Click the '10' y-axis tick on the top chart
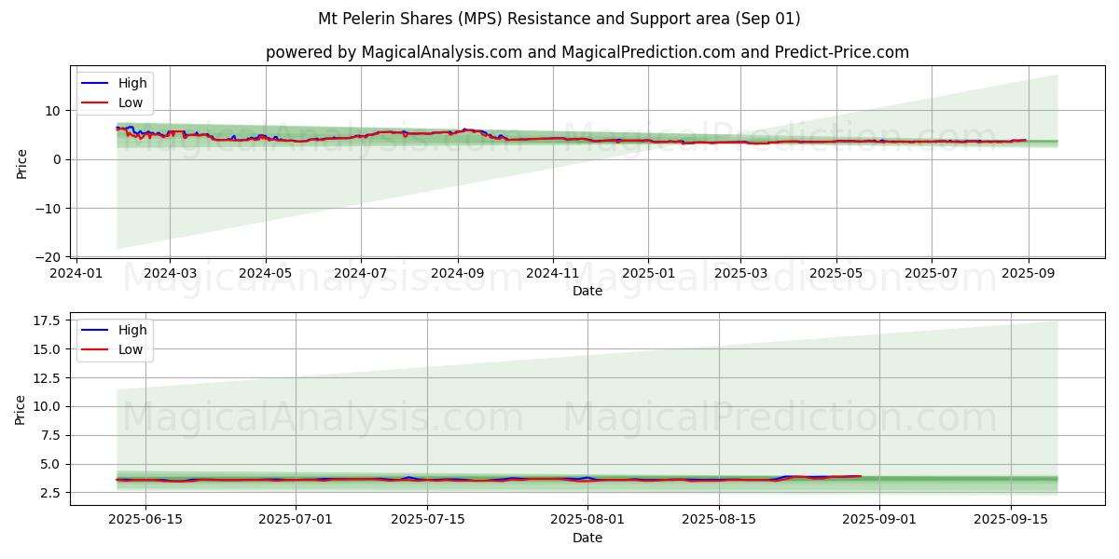This screenshot has width=1119, height=559. (x=53, y=111)
